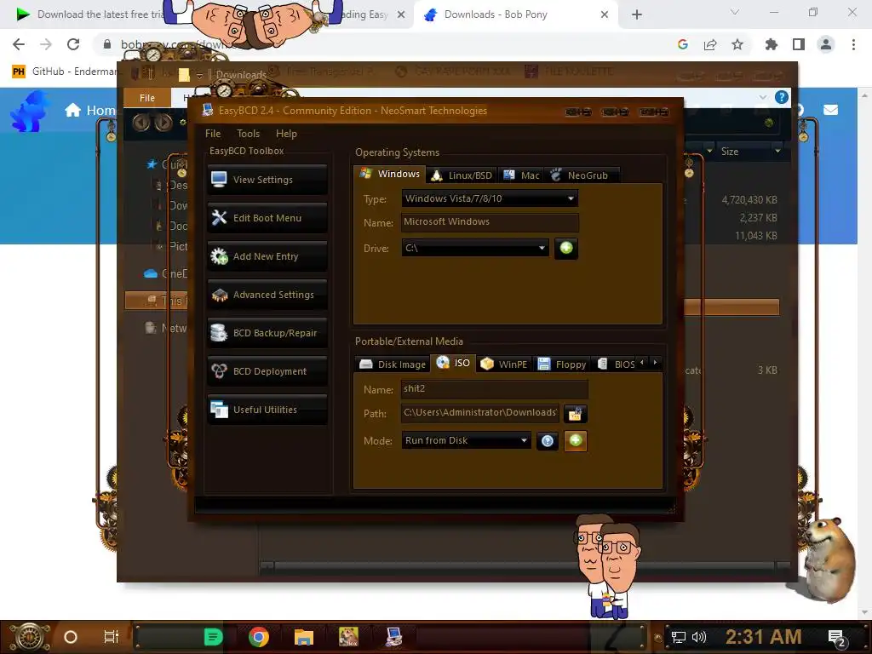
Task: Add Windows entry with green plus icon
Action: click(566, 248)
